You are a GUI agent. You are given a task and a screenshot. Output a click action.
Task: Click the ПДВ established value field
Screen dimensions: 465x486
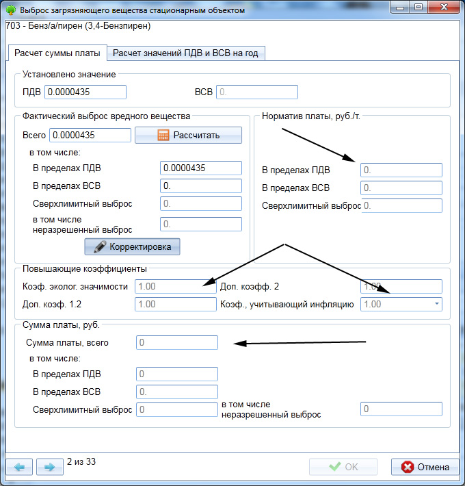85,92
